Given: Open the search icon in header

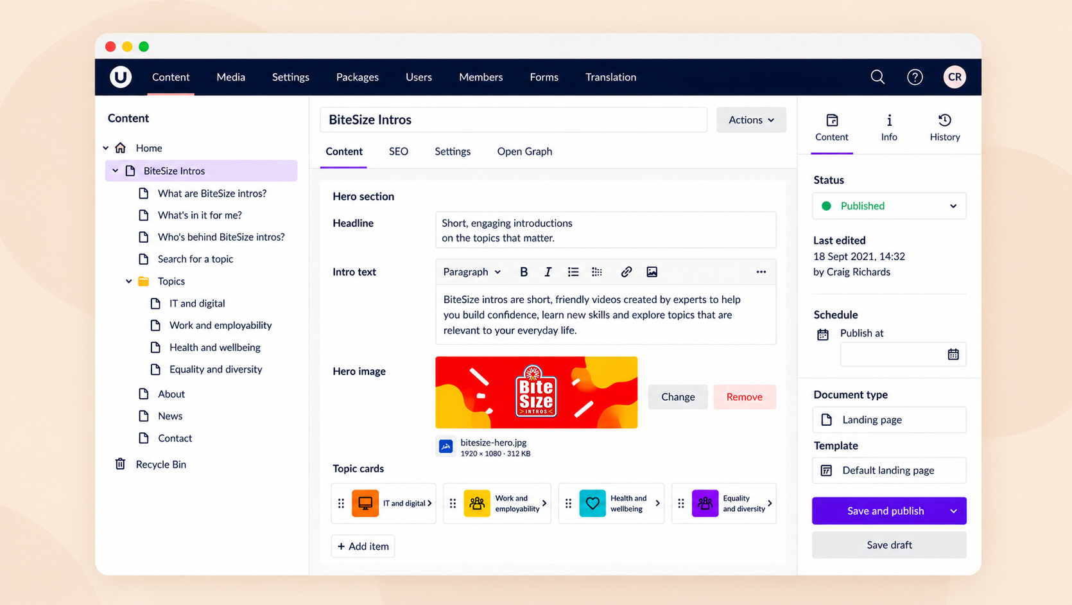Looking at the screenshot, I should (877, 77).
